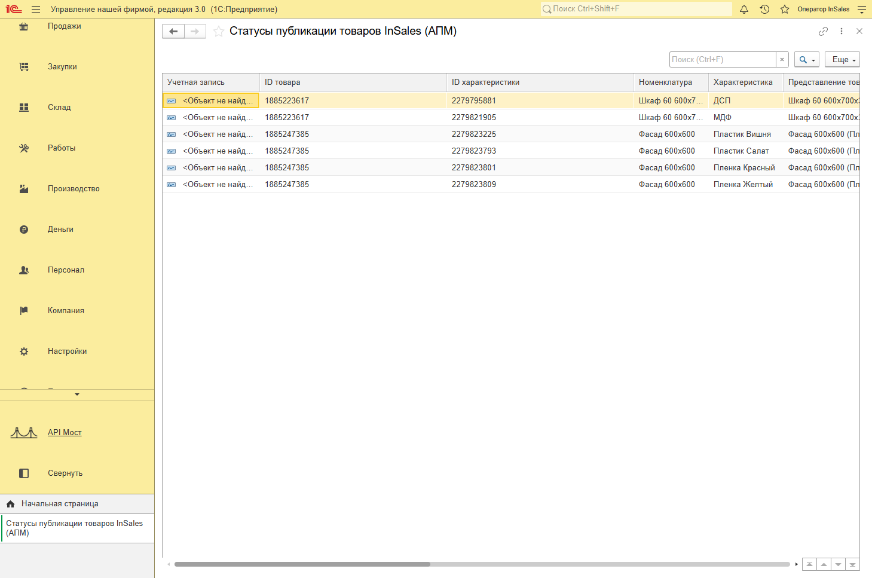
Task: Sort by ID характеристики column header
Action: coord(540,82)
